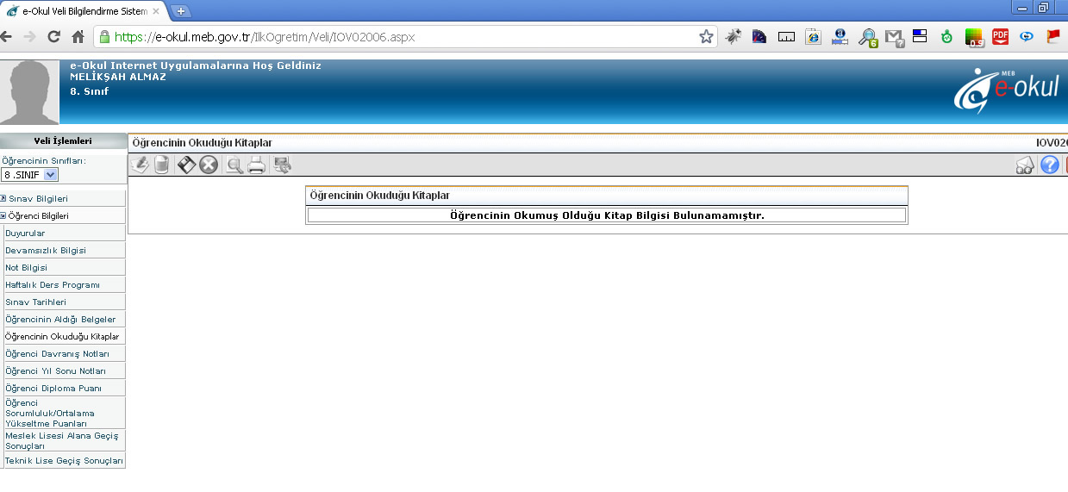Open Haftalık Ders Programı page
Image resolution: width=1068 pixels, height=492 pixels.
coord(53,285)
